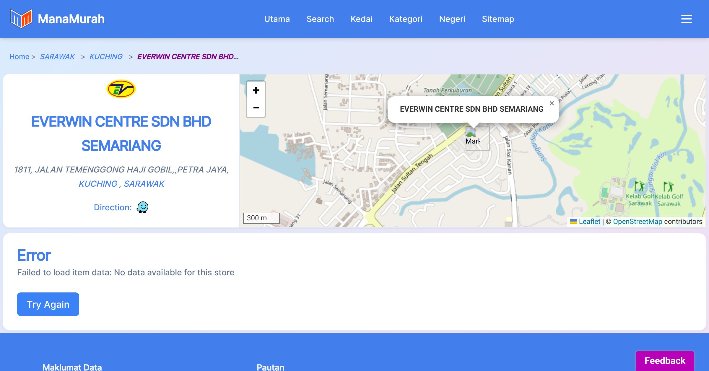Open the Negeri menu item
Viewport: 709px width, 371px height.
coord(452,19)
